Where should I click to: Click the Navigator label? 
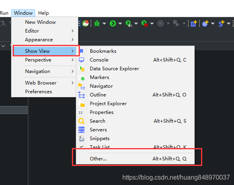(101, 86)
